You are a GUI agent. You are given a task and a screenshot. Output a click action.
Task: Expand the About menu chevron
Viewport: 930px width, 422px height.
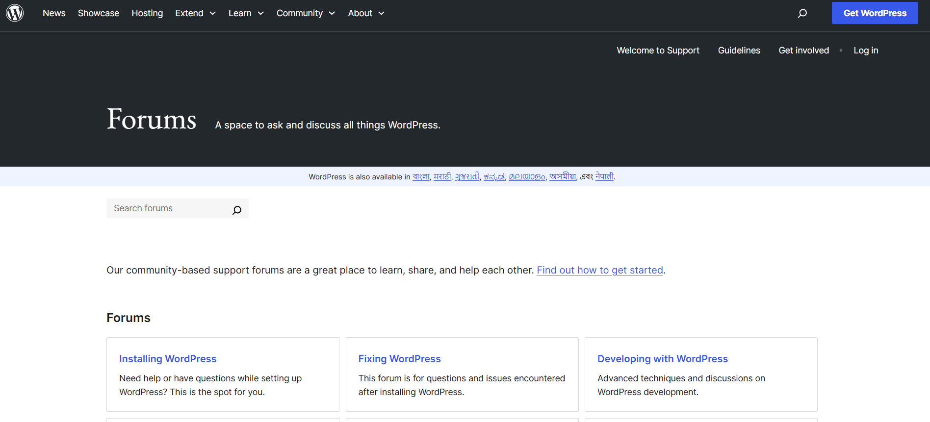(x=381, y=13)
